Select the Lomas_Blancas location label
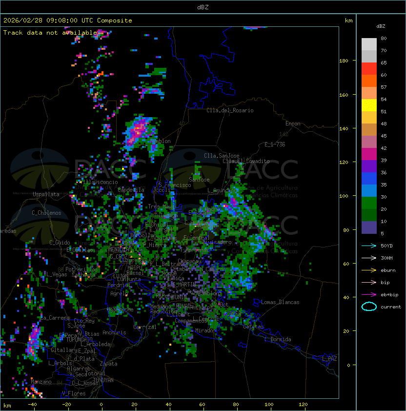 280,302
